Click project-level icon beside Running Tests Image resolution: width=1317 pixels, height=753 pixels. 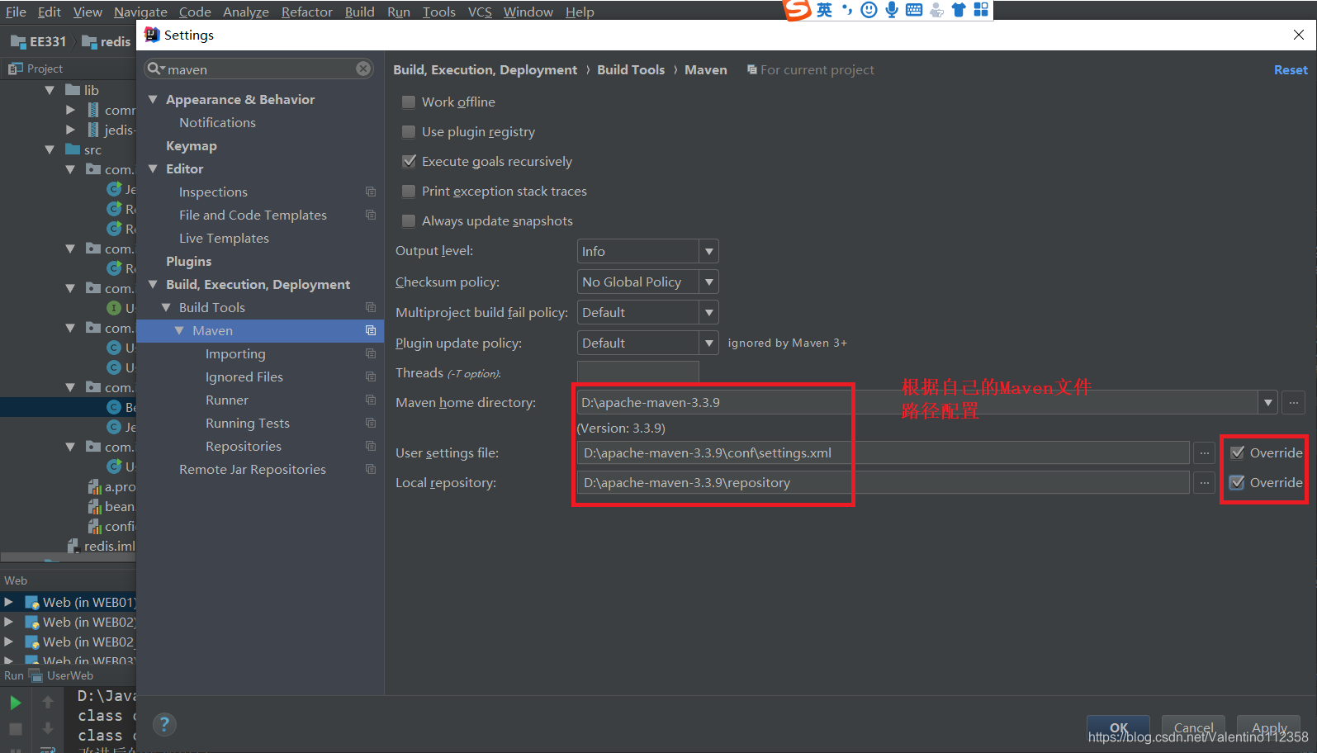click(x=371, y=423)
